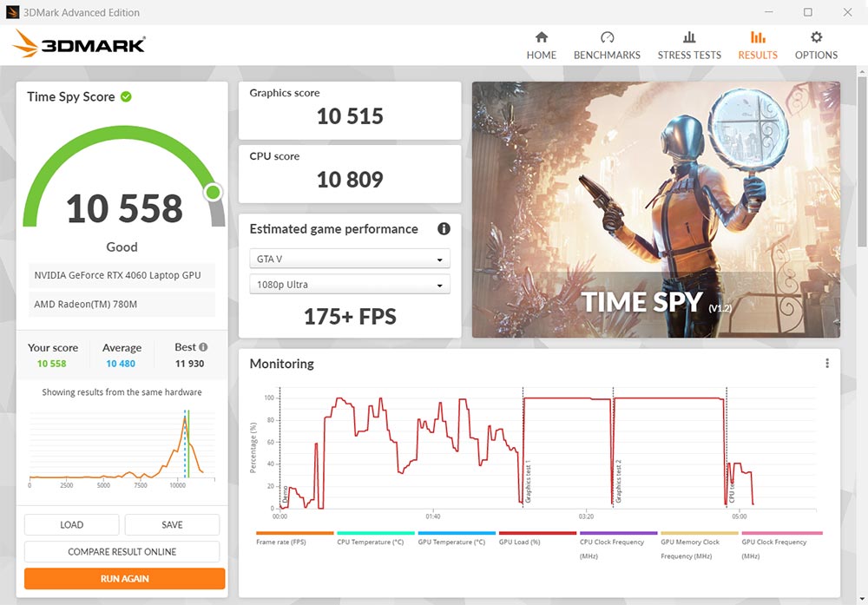Click the Time Spy preview image

coord(655,209)
